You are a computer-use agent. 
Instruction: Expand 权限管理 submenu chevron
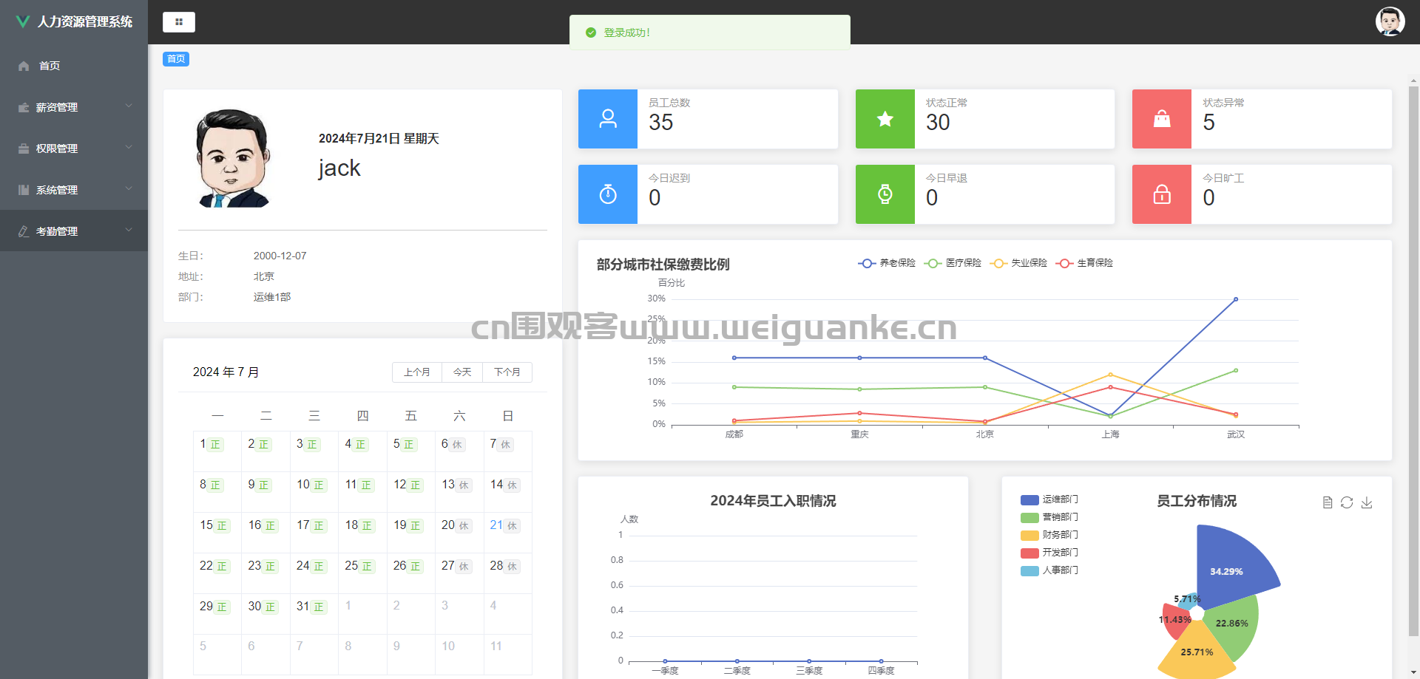tap(129, 147)
